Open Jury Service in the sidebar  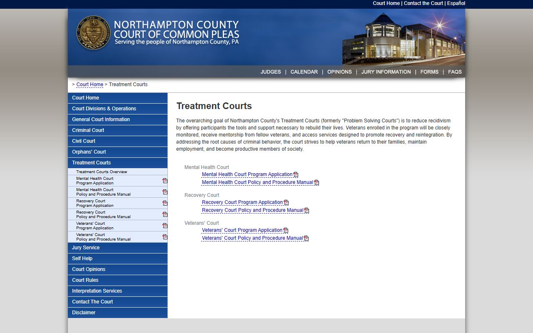117,248
